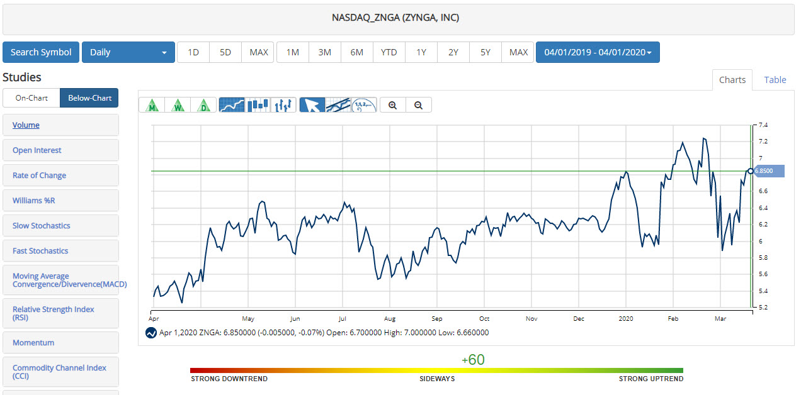Switch to On-Chart studies
The height and width of the screenshot is (395, 801).
[x=31, y=98]
